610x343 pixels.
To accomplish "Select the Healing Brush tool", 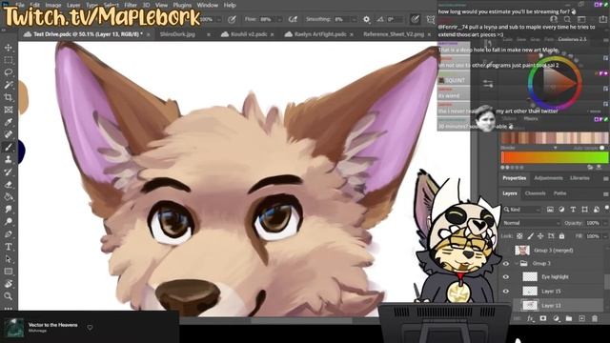I will click(x=9, y=135).
